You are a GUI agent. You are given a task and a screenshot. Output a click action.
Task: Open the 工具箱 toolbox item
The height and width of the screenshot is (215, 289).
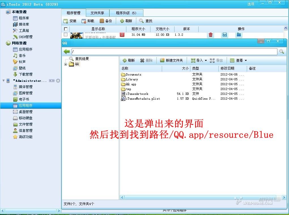pyautogui.click(x=21, y=31)
